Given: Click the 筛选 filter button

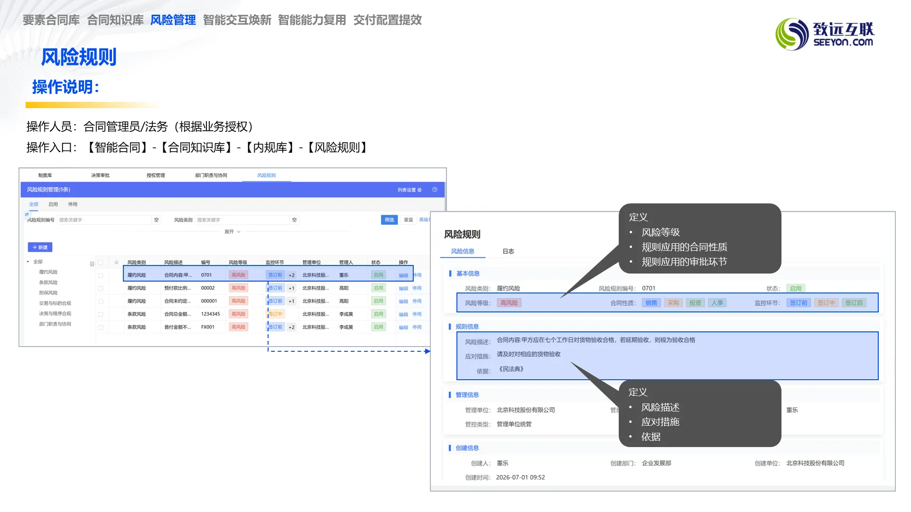Looking at the screenshot, I should tap(390, 220).
